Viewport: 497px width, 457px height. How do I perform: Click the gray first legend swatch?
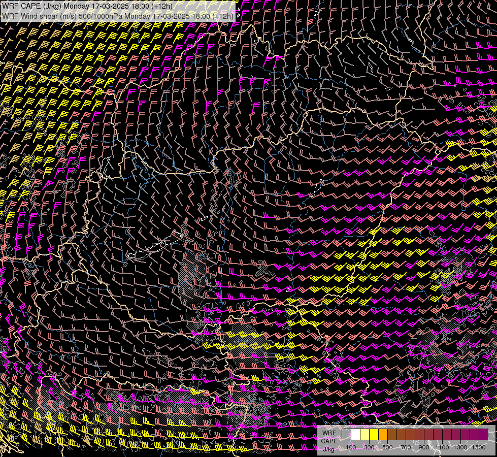tap(346, 435)
